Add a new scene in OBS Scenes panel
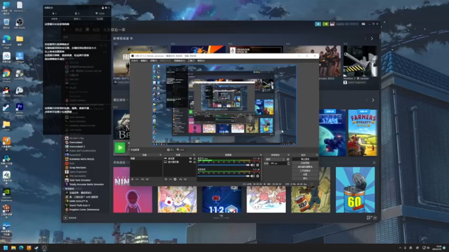The height and width of the screenshot is (252, 449). [x=132, y=179]
